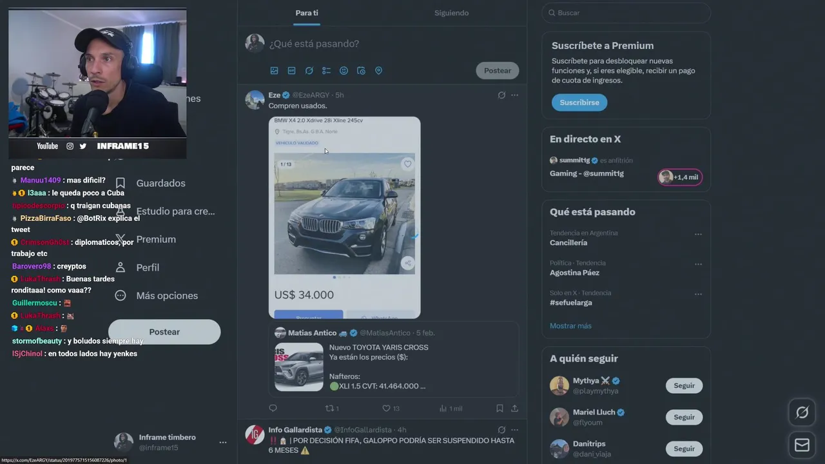Favorite heart on the BMW listing image
Screen dimensions: 825x464
coord(407,164)
